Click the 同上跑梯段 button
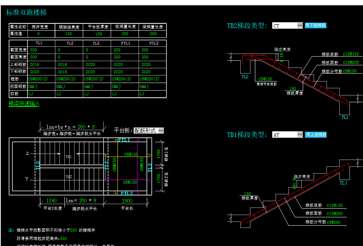Screen dimensions: 363x246 pos(316,134)
